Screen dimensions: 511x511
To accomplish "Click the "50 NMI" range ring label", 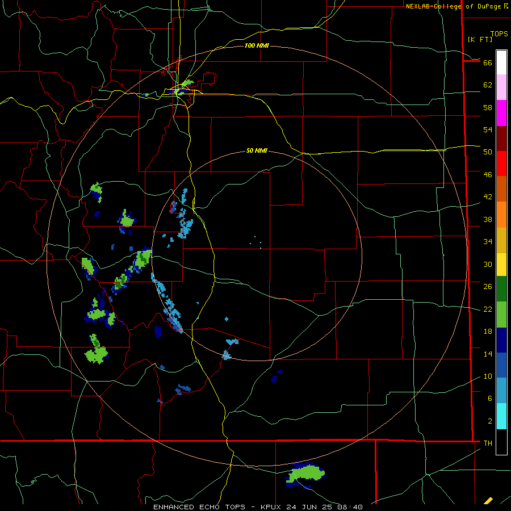I will click(257, 150).
